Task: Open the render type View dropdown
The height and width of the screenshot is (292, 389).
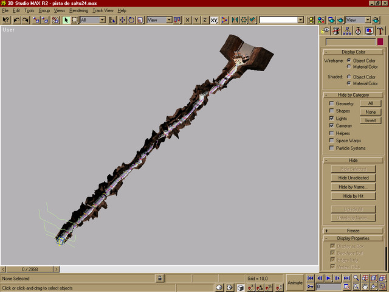Action: click(368, 20)
